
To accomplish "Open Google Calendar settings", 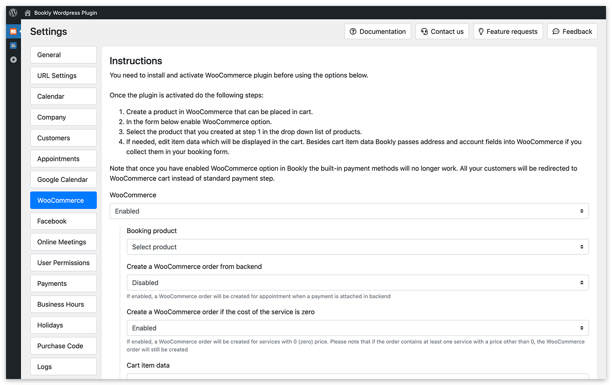I will click(63, 180).
